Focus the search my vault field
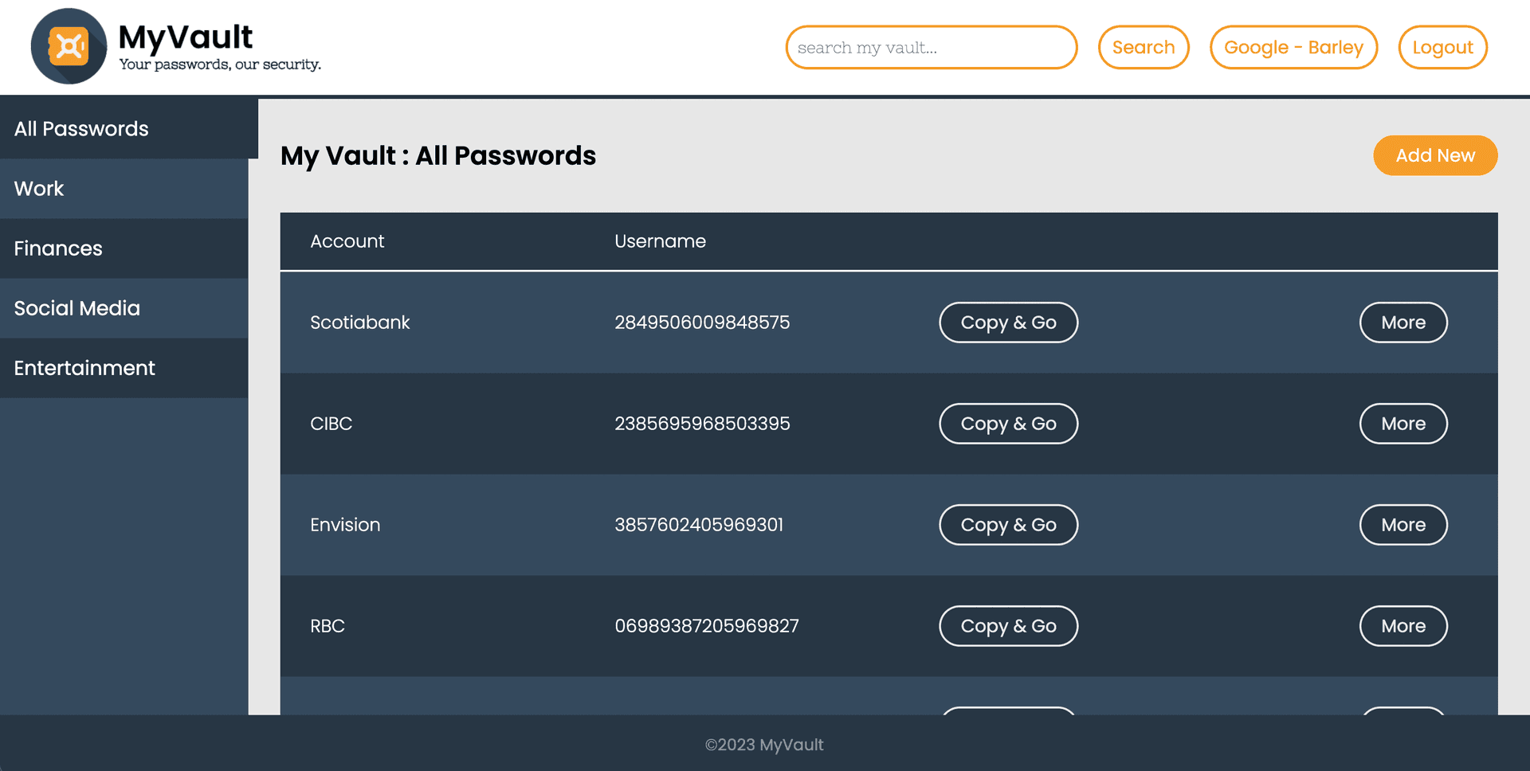The width and height of the screenshot is (1530, 771). coord(931,47)
